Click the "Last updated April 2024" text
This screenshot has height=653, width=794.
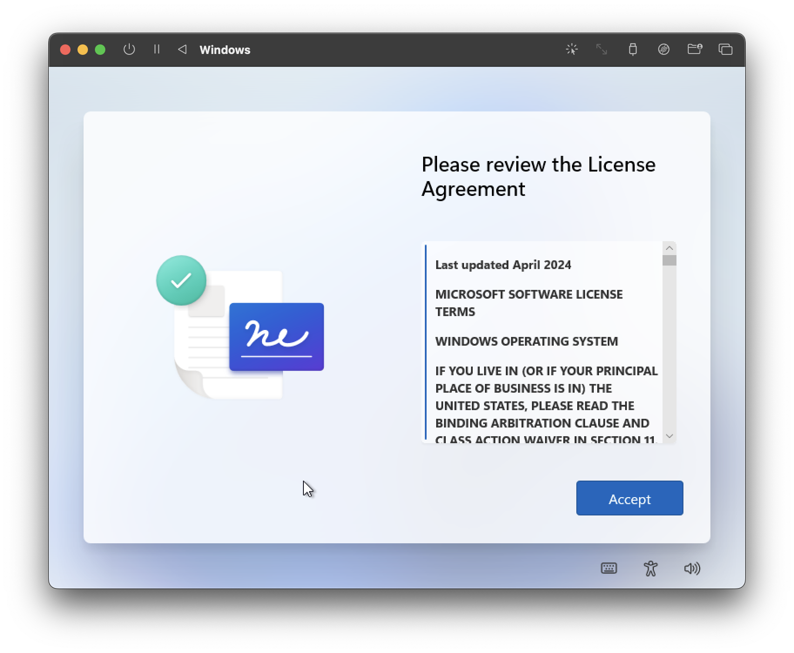pos(503,265)
